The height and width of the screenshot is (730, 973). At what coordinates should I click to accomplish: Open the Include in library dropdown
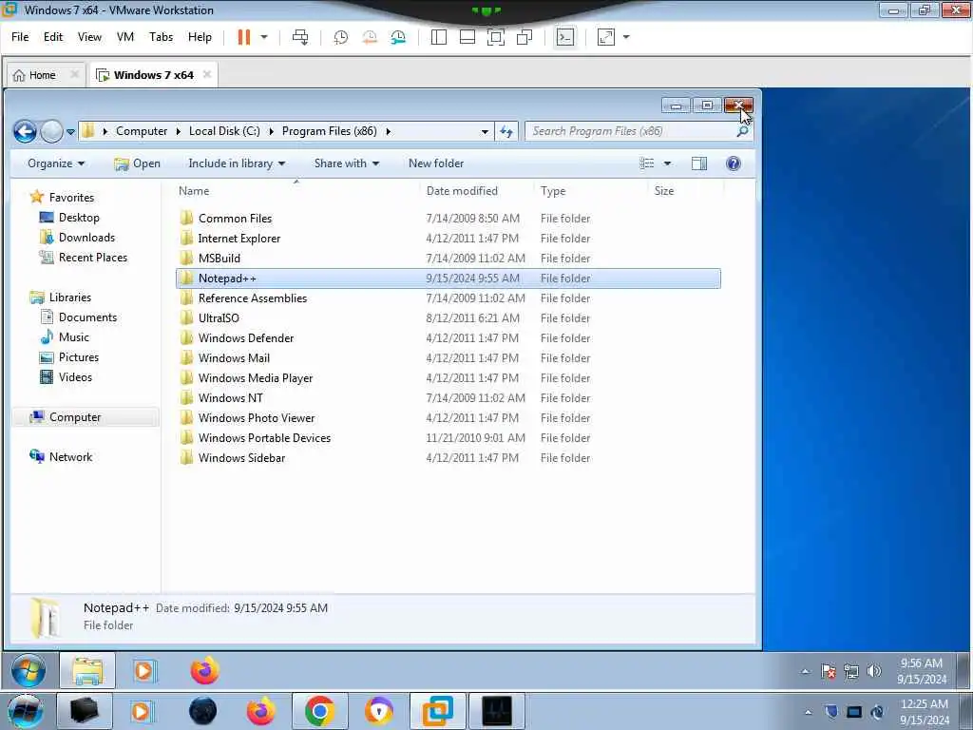click(237, 163)
